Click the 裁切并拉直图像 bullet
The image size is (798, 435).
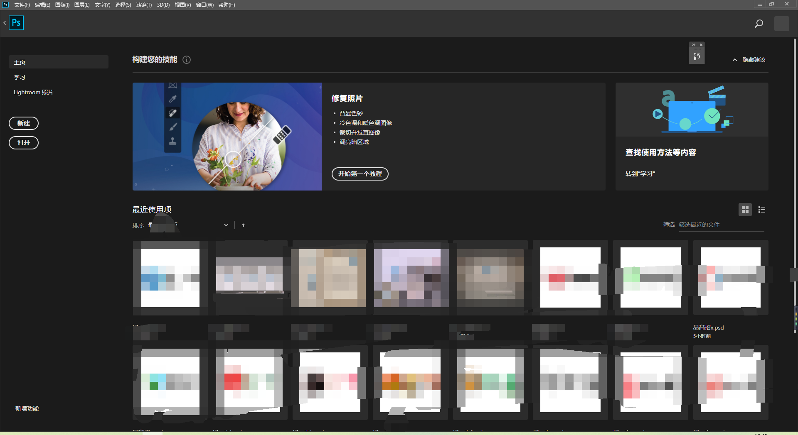click(360, 132)
